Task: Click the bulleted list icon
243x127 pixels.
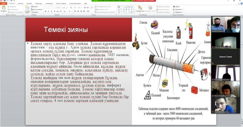Action: pyautogui.click(x=75, y=8)
